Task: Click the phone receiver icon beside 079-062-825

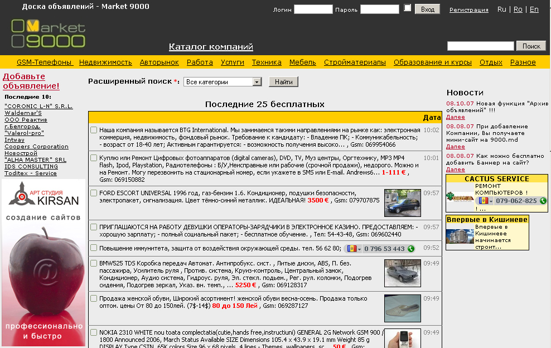Action: [544, 201]
